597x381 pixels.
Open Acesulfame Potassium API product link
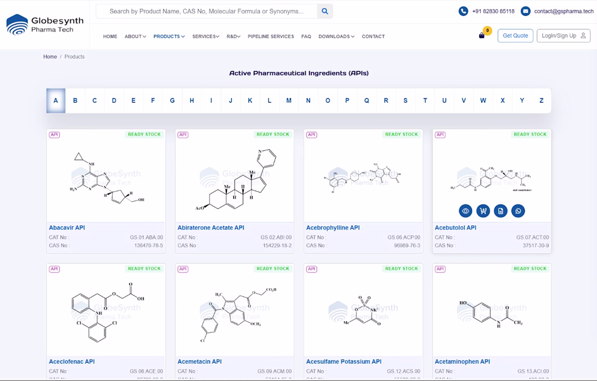click(x=344, y=361)
